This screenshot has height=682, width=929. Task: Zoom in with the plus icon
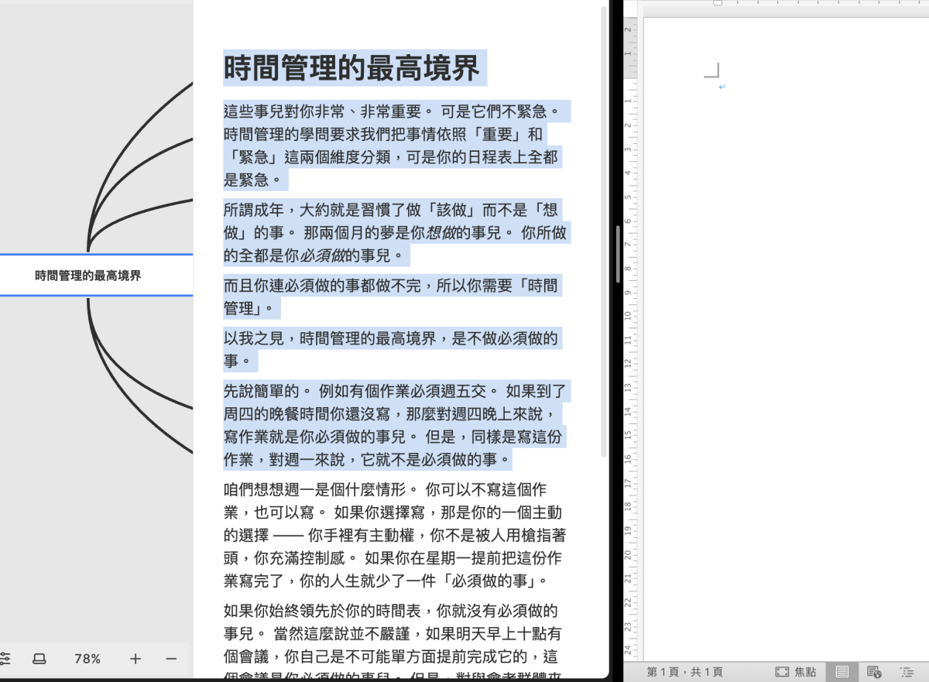point(135,659)
